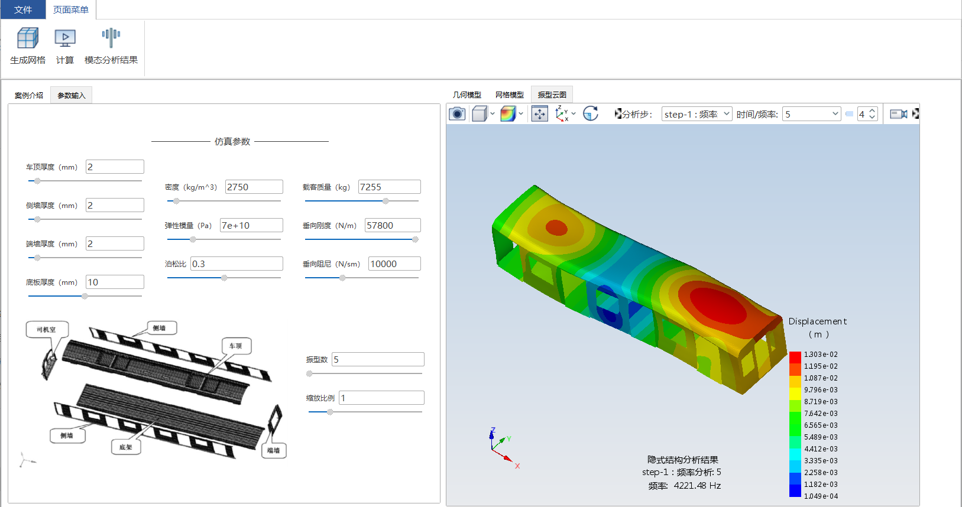Open the 文件 menu
962x507 pixels.
coord(23,9)
